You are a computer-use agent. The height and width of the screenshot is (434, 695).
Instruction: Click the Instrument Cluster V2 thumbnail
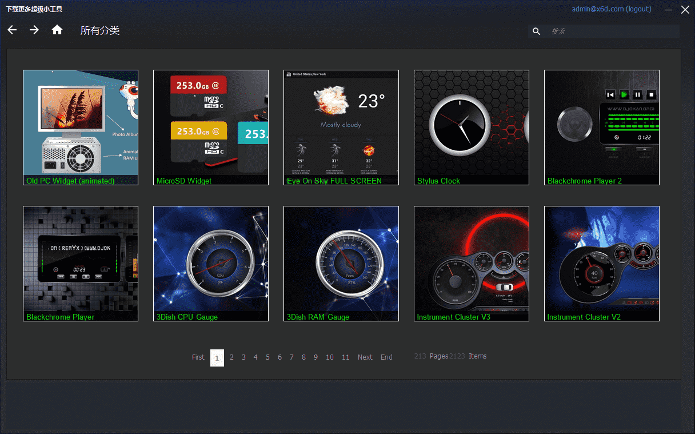coord(601,263)
